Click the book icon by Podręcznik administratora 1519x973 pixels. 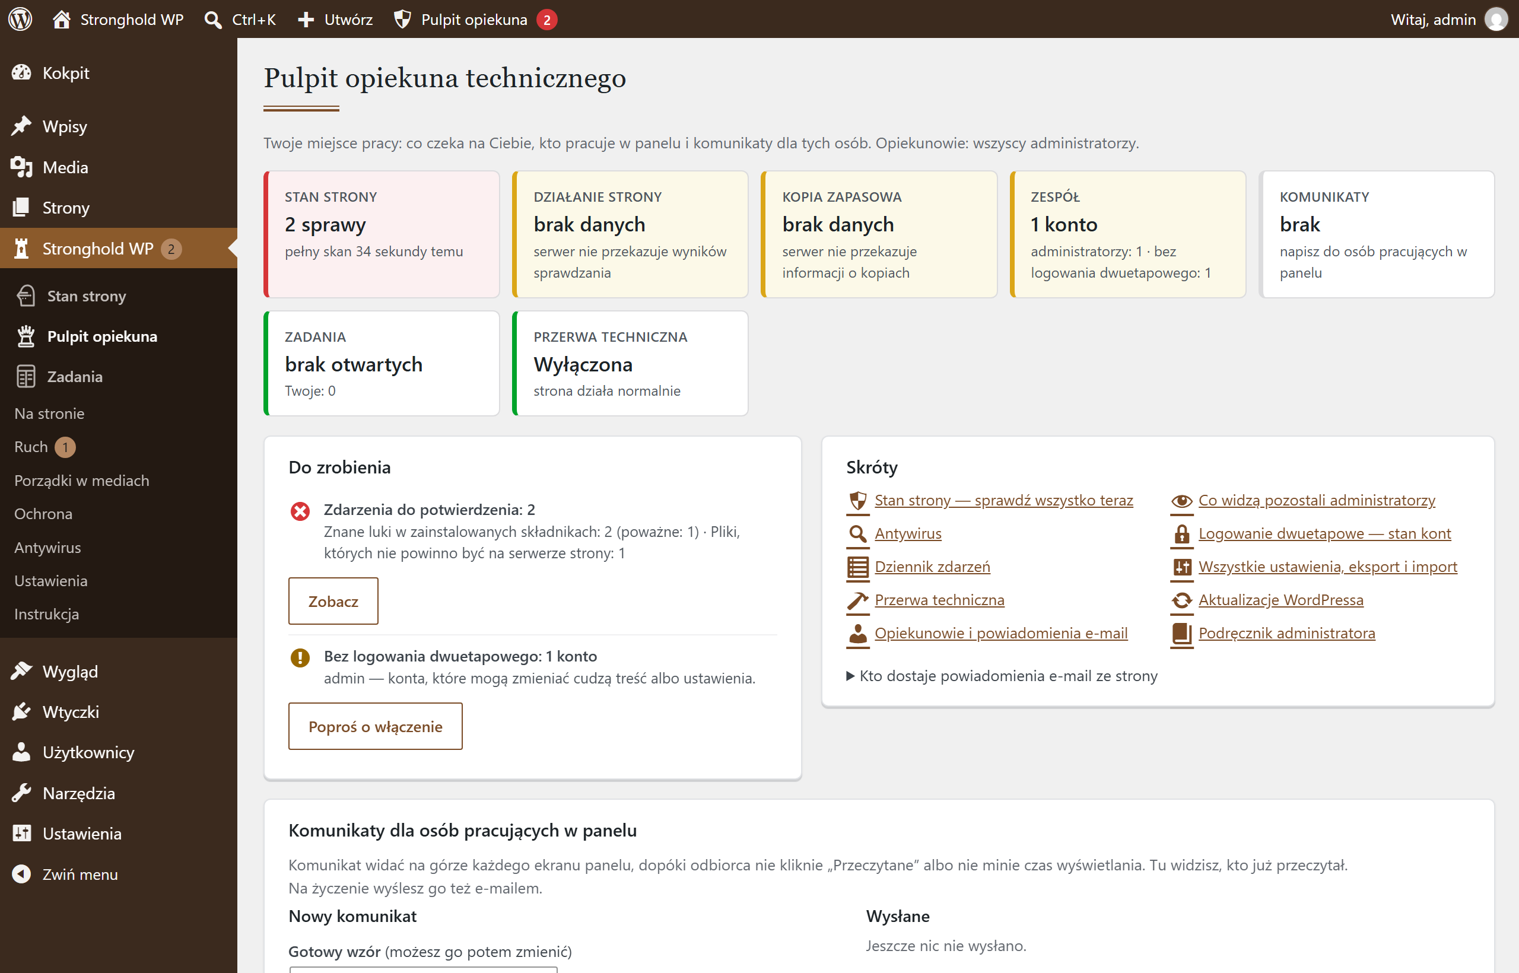point(1181,634)
